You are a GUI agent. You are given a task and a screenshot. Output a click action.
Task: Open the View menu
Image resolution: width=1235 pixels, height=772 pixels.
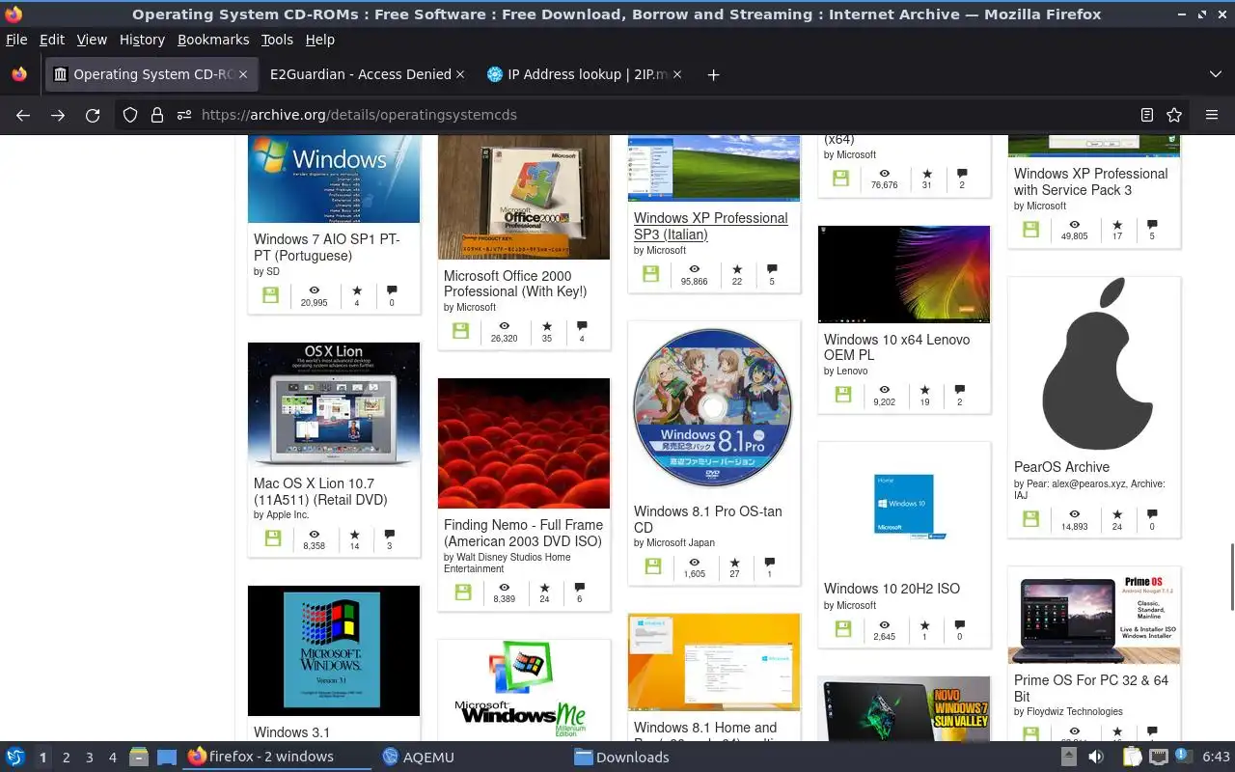tap(92, 40)
